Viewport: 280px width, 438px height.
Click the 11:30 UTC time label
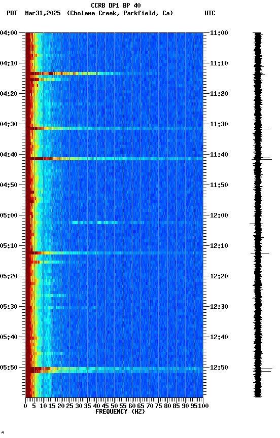[x=219, y=124]
